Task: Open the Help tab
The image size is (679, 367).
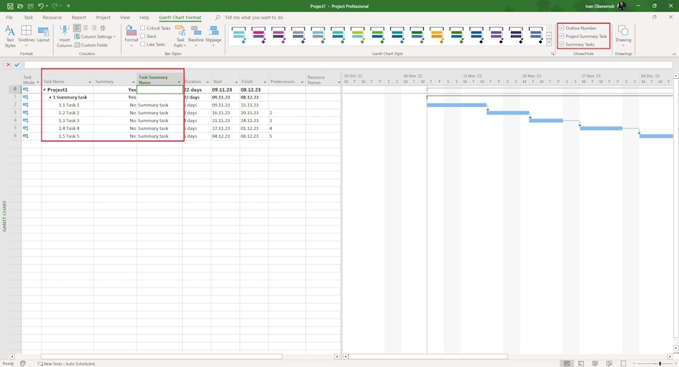Action: point(144,17)
